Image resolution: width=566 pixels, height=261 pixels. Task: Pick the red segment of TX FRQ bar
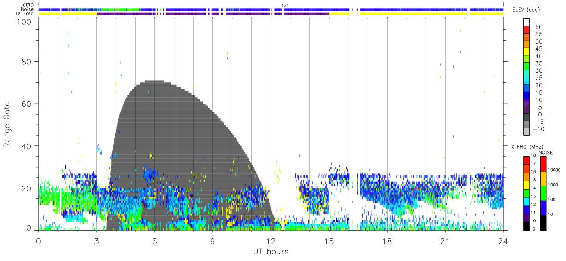pos(526,160)
